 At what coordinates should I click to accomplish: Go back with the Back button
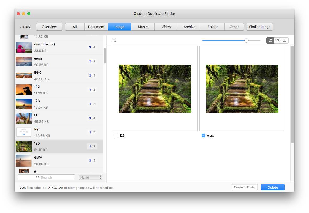[x=25, y=27]
